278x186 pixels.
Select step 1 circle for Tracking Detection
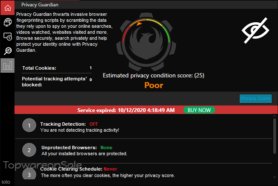29,125
